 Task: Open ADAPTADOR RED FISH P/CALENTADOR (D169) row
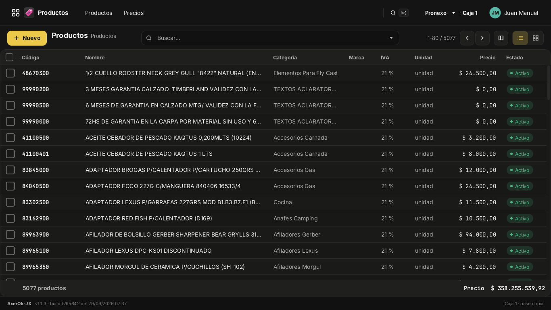273,218
